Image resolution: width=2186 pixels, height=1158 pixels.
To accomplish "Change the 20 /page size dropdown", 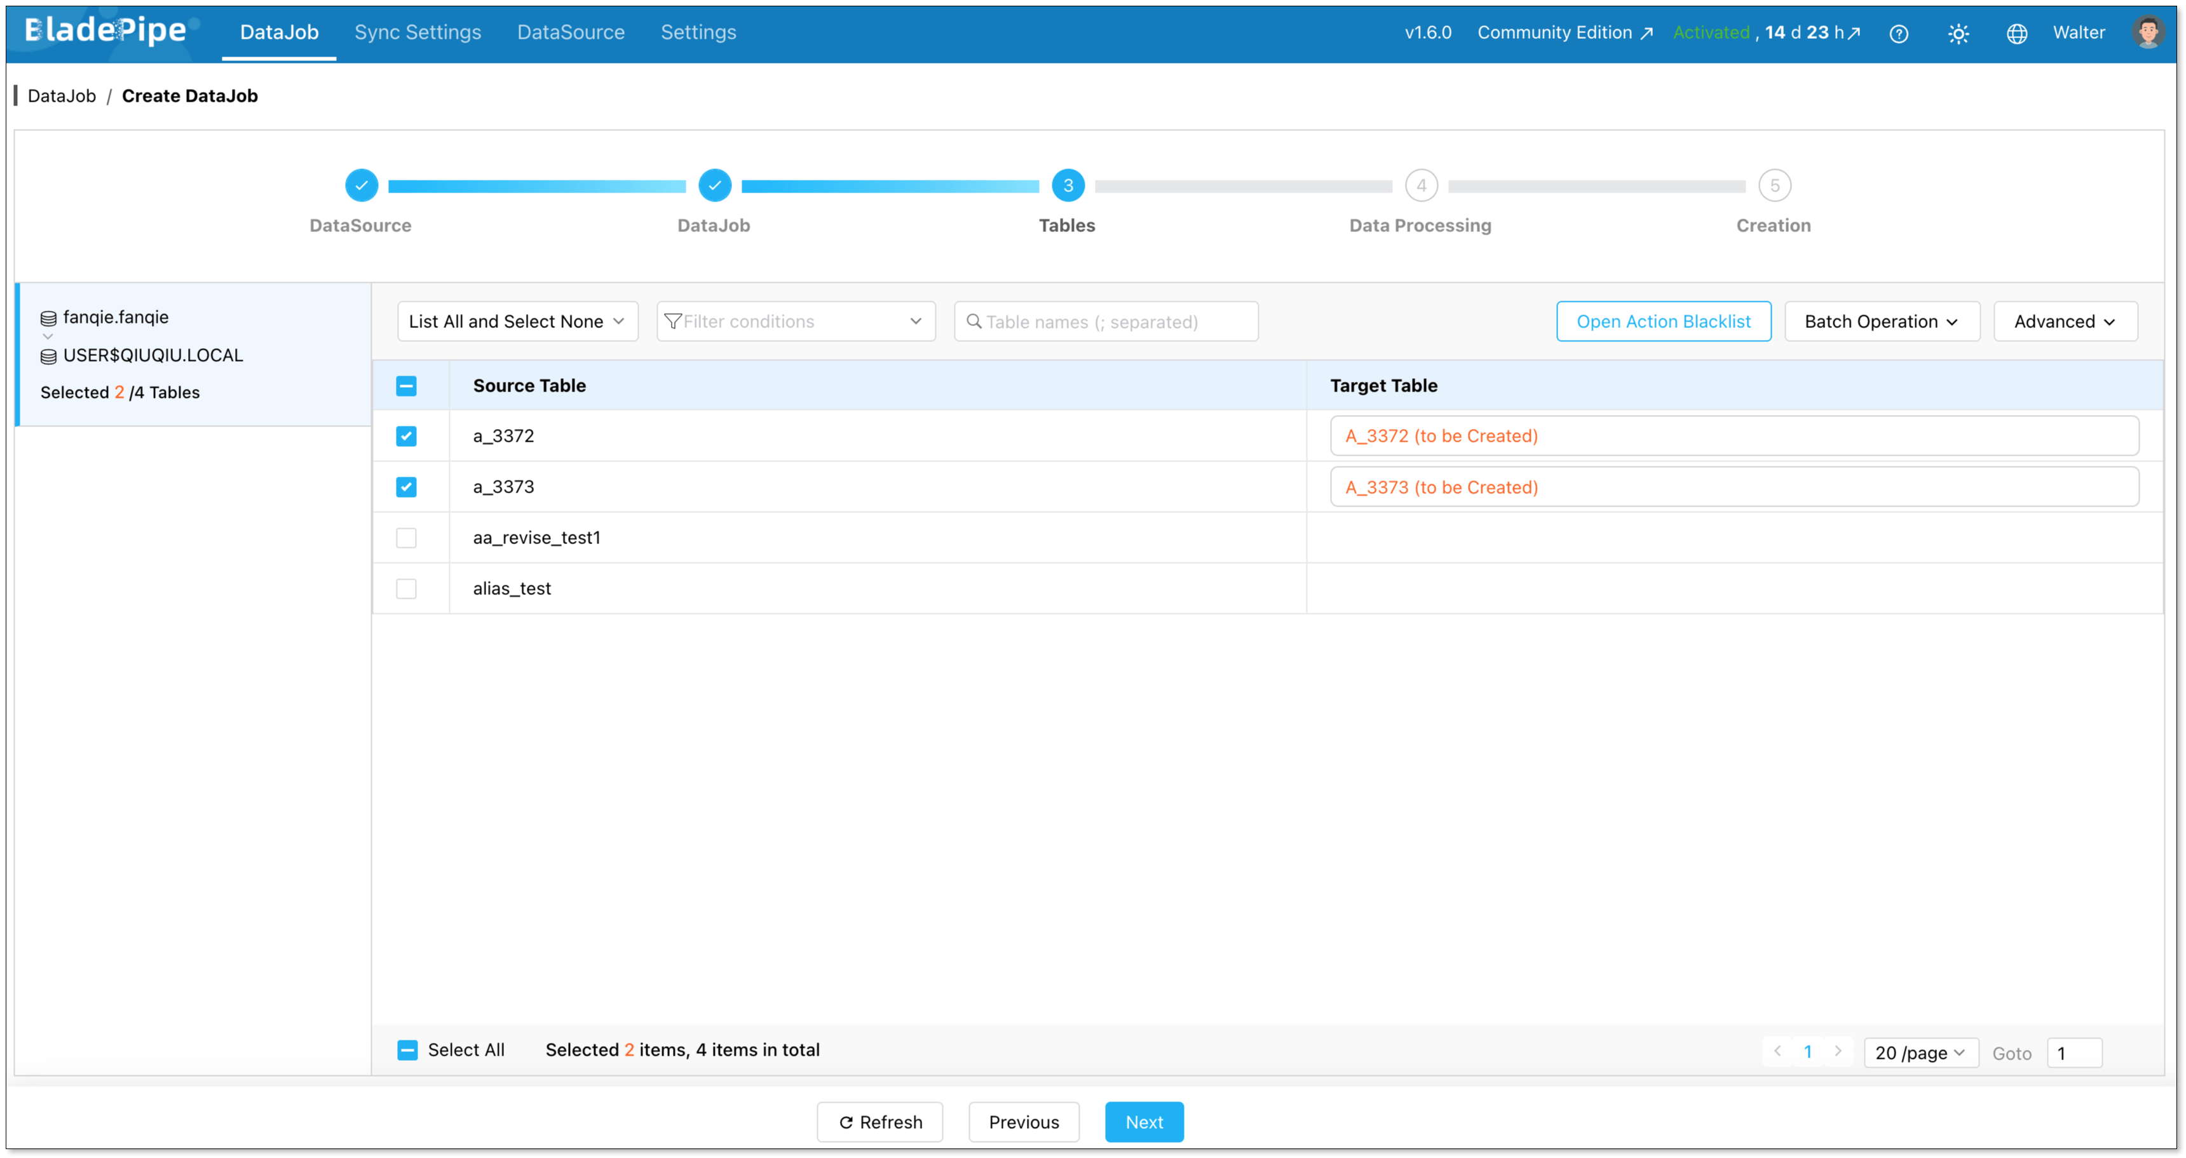I will [x=1920, y=1052].
